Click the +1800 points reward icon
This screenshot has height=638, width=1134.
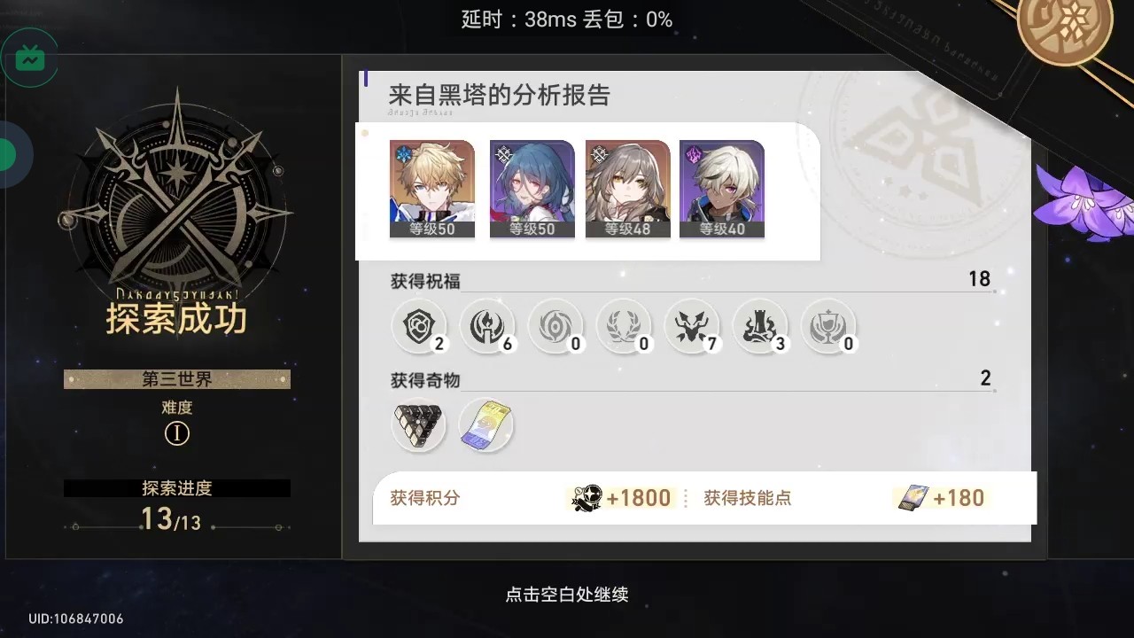586,498
